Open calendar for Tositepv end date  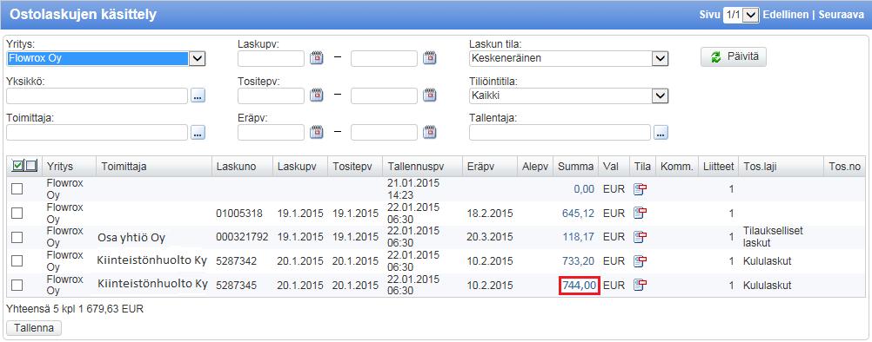click(x=429, y=95)
